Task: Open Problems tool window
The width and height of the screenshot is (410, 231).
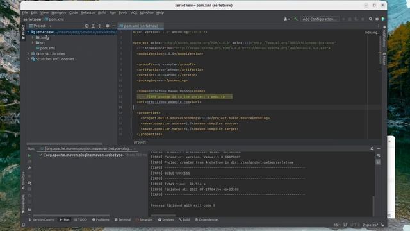Action: pyautogui.click(x=101, y=219)
